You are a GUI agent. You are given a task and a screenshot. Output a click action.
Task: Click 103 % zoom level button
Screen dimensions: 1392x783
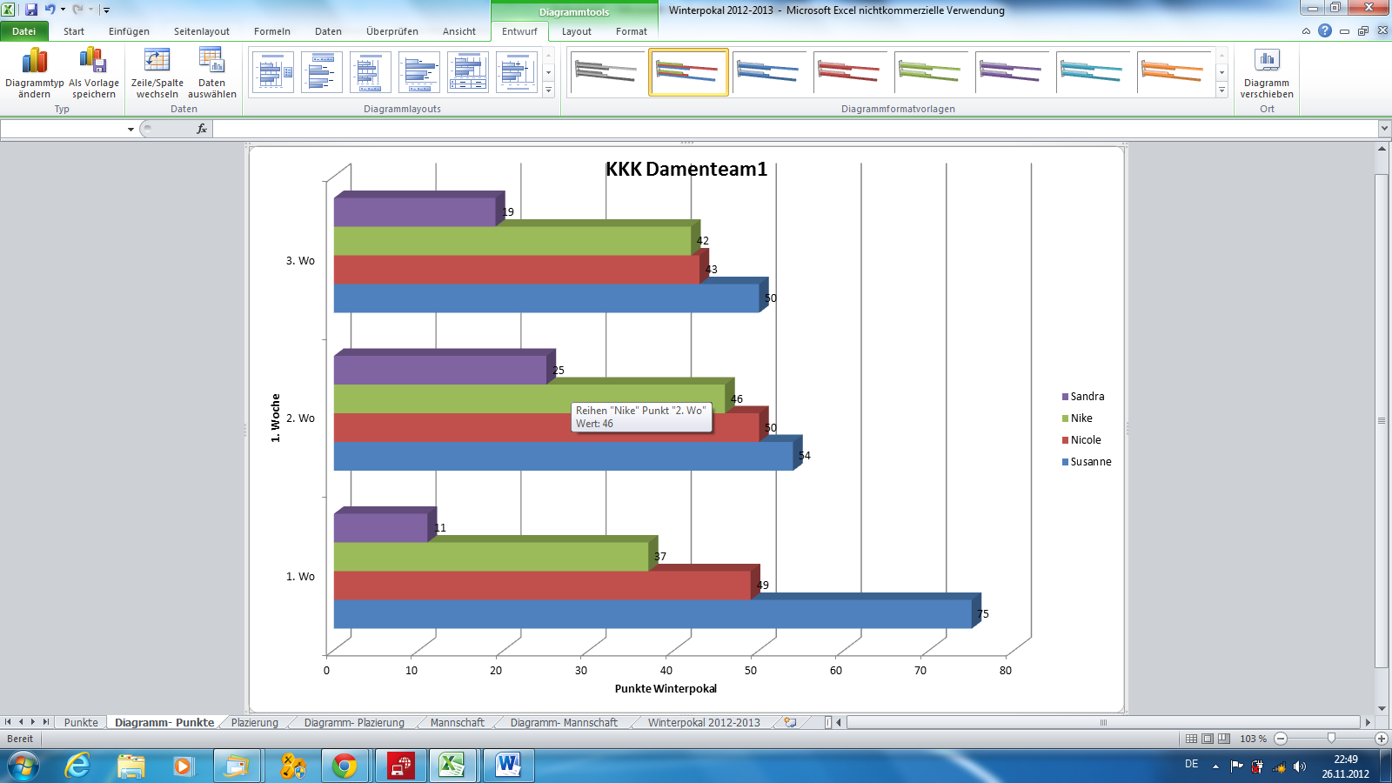1253,739
